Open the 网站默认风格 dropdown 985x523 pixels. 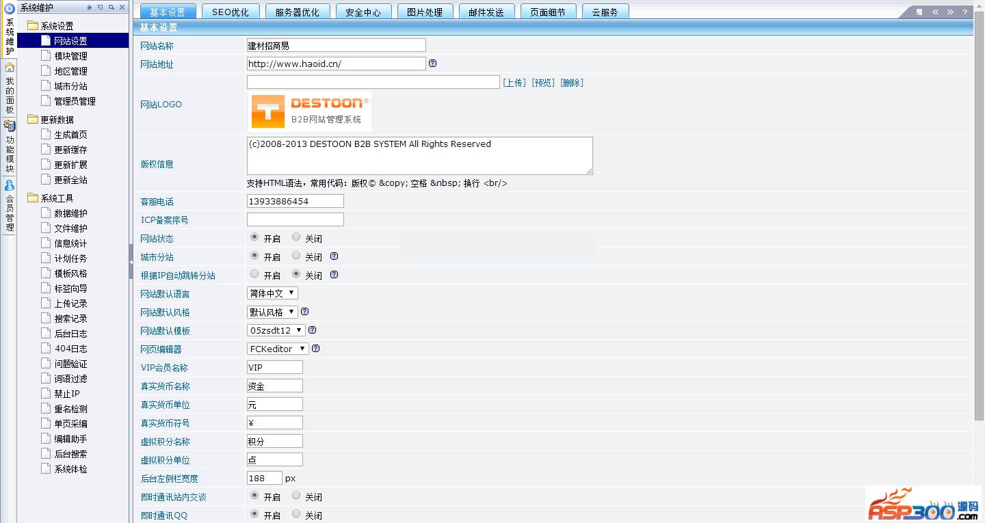[x=272, y=312]
